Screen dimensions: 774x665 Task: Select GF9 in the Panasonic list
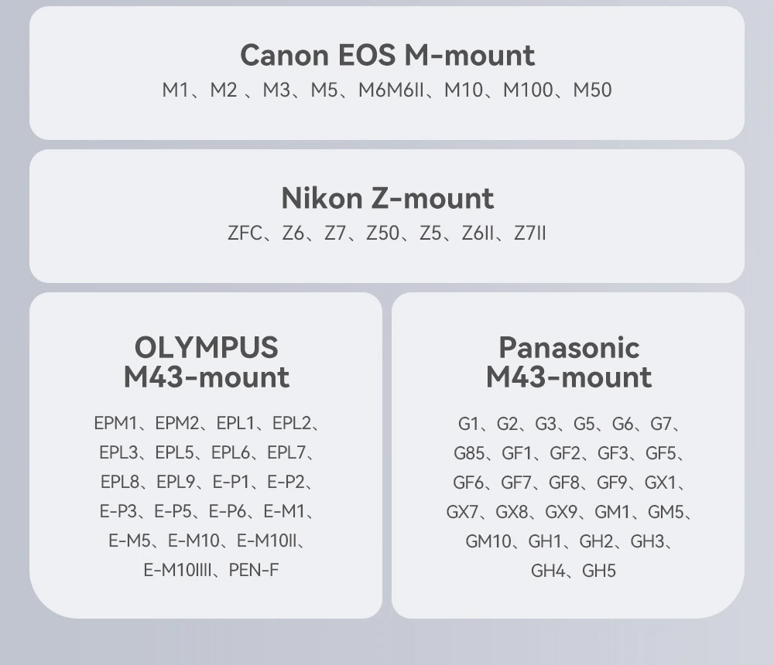point(611,483)
